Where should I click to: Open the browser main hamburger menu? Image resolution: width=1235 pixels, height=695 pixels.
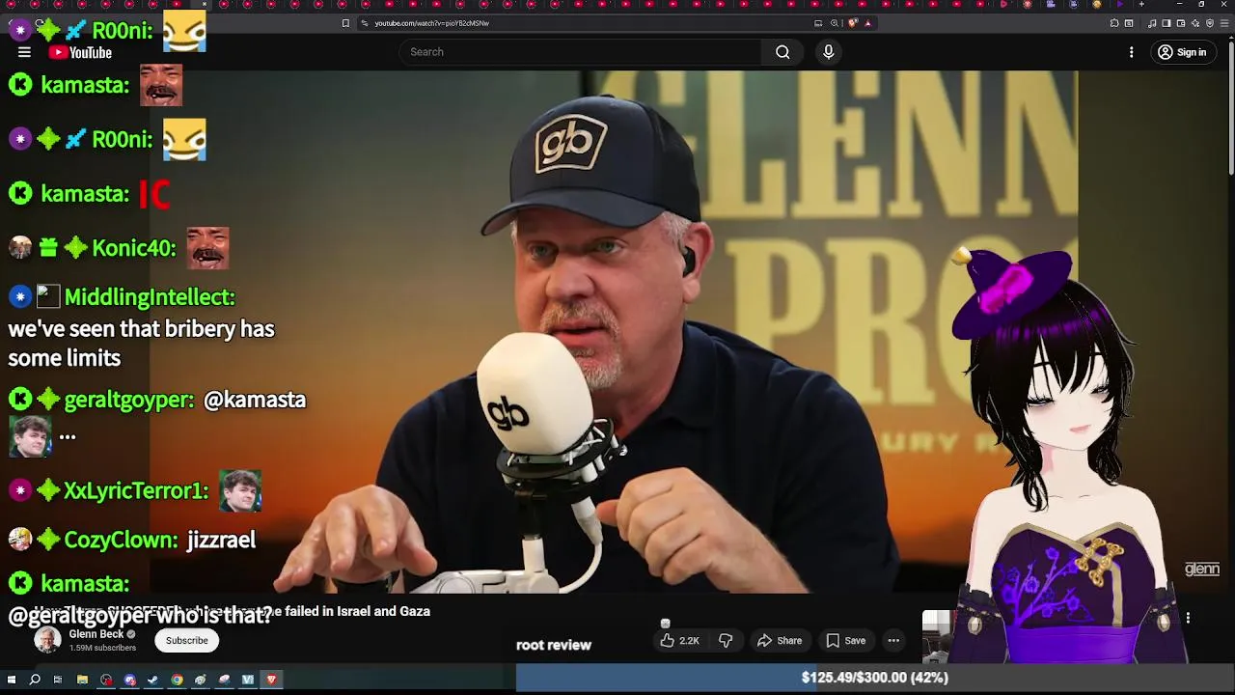pos(1224,23)
